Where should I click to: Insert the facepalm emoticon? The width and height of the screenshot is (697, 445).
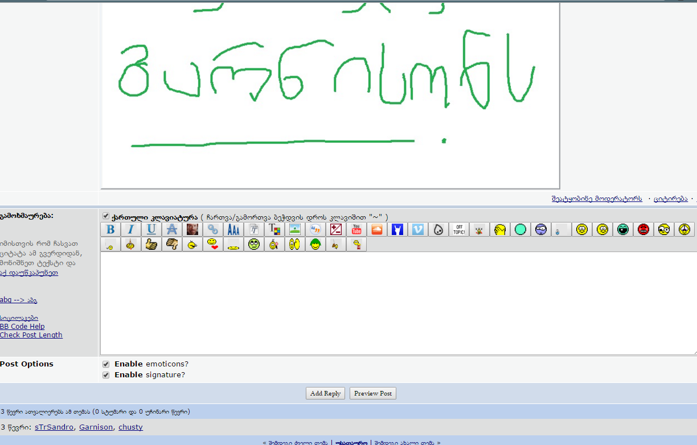click(500, 229)
